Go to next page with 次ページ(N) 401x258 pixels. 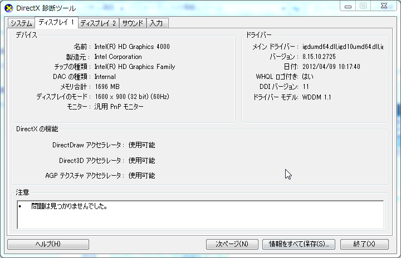click(x=232, y=244)
